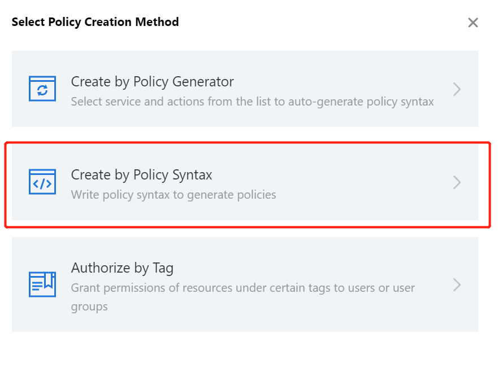Screen dimensions: 498x368
Task: Choose the "Create by Policy Syntax" title
Action: tap(141, 175)
